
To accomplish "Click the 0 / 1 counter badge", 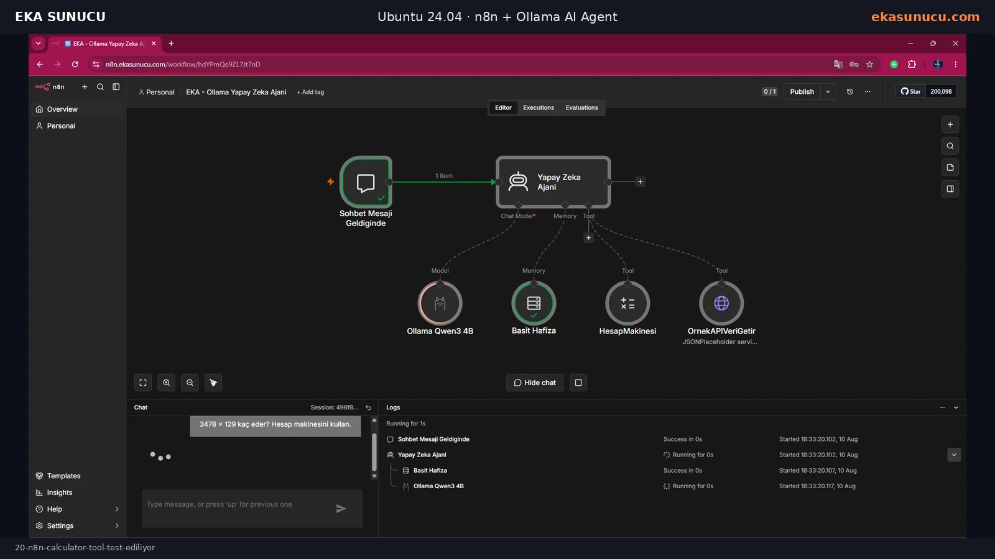I will (x=770, y=92).
